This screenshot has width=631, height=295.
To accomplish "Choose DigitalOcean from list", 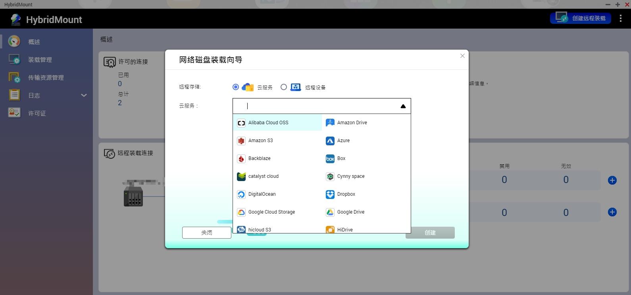I will pos(277,194).
